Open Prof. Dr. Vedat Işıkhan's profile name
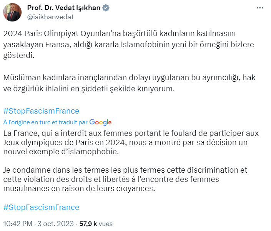 click(63, 8)
